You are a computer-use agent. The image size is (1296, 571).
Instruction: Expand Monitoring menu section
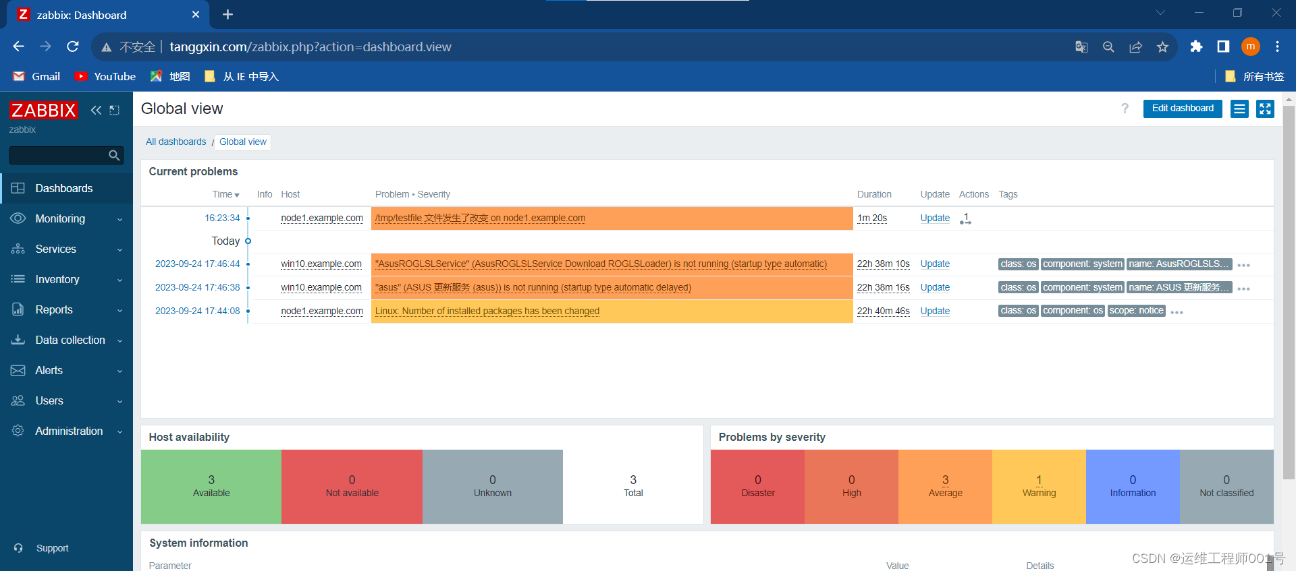click(67, 218)
